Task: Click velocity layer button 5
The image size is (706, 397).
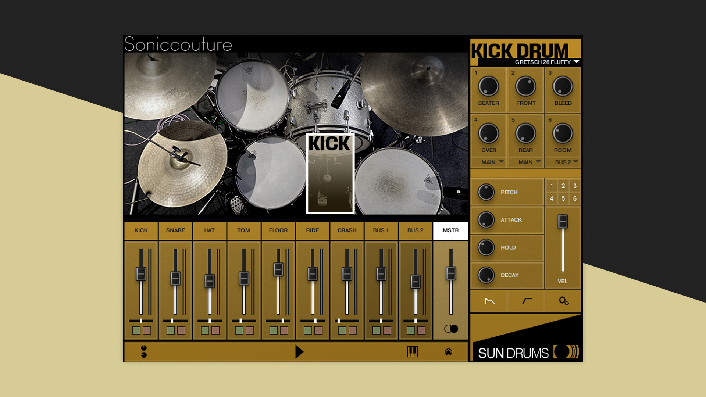Action: (x=563, y=198)
